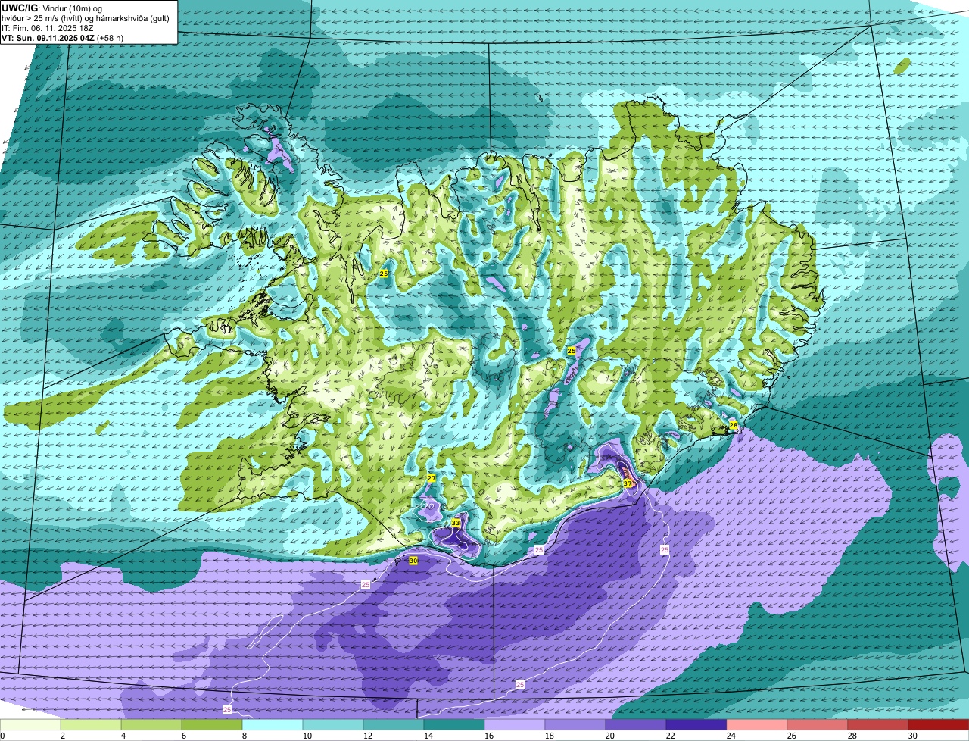Viewport: 969px width, 741px height.
Task: Click the '14' legend scale tick
Action: click(428, 736)
